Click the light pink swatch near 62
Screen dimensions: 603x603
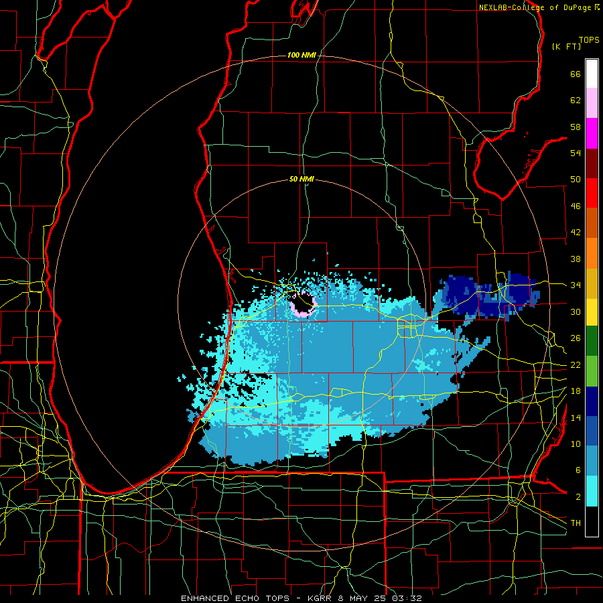click(x=592, y=103)
